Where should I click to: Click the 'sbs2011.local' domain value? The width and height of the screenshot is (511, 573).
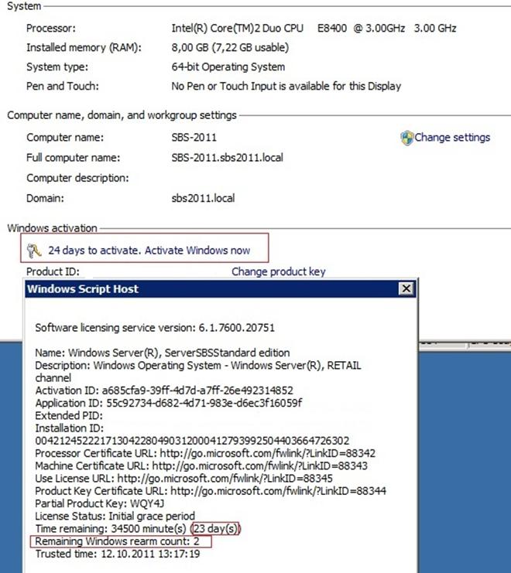[203, 198]
